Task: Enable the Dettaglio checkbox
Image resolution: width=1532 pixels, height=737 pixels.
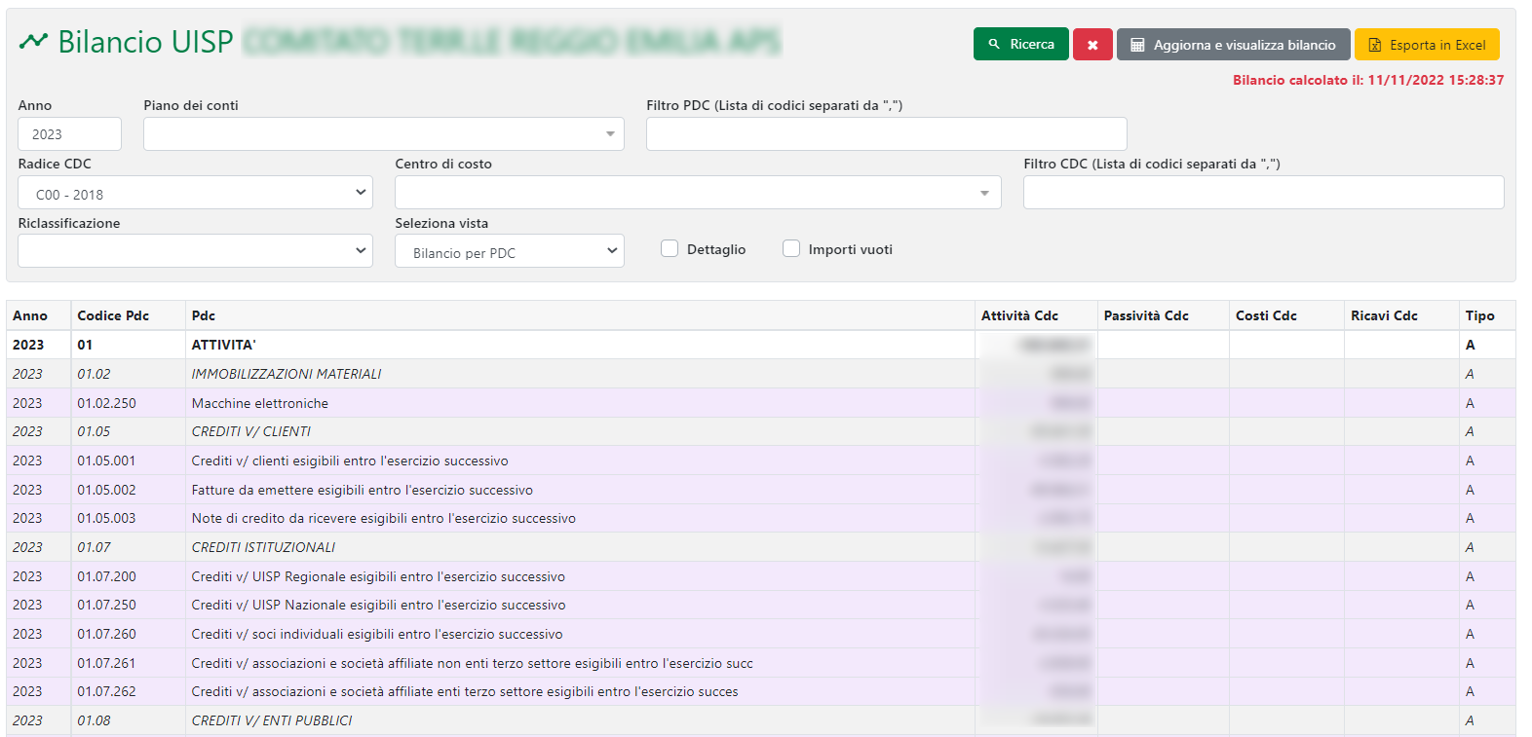Action: click(x=670, y=249)
